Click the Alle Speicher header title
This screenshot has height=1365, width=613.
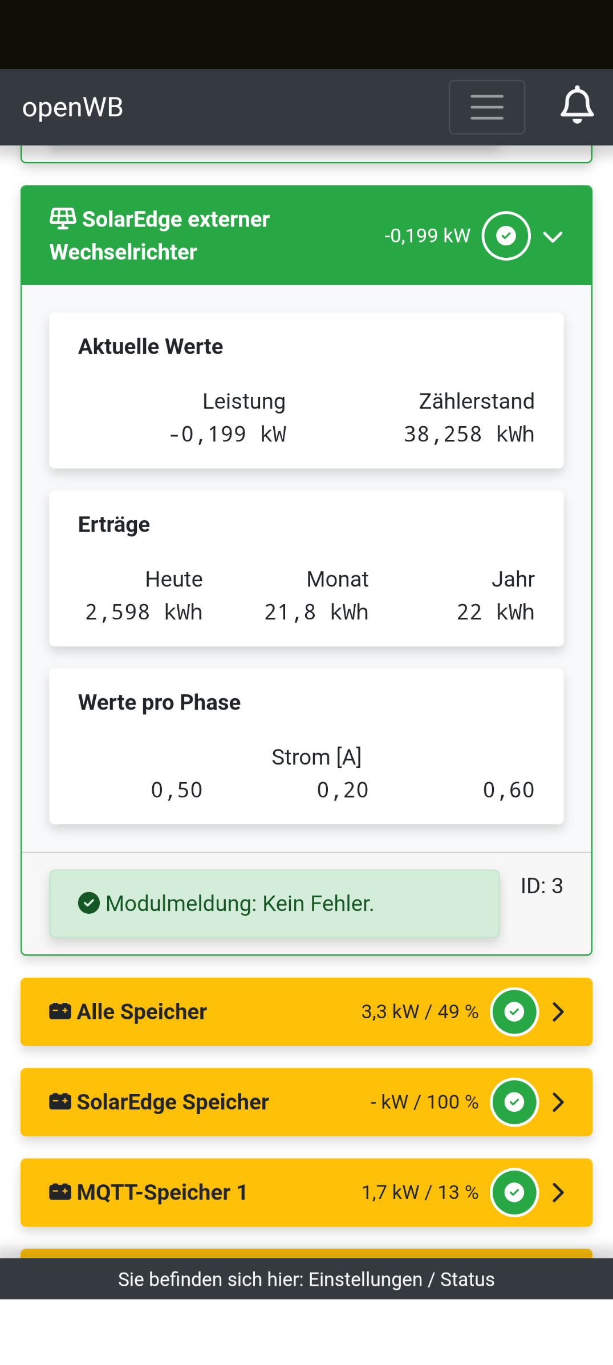tap(142, 1012)
